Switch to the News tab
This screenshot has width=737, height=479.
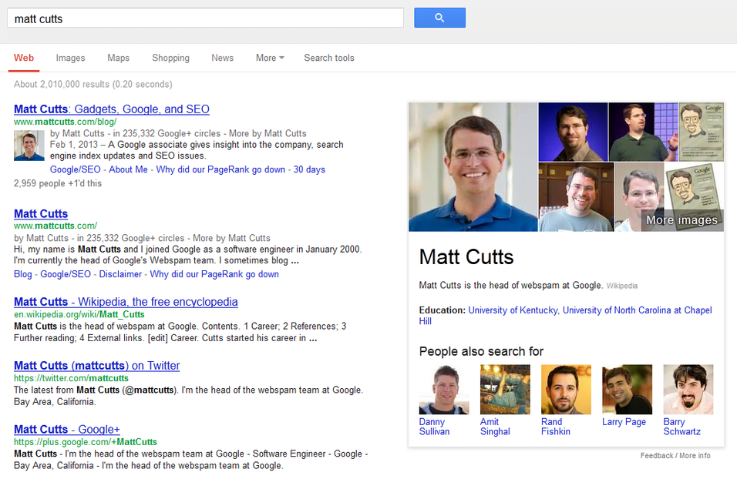(x=222, y=58)
